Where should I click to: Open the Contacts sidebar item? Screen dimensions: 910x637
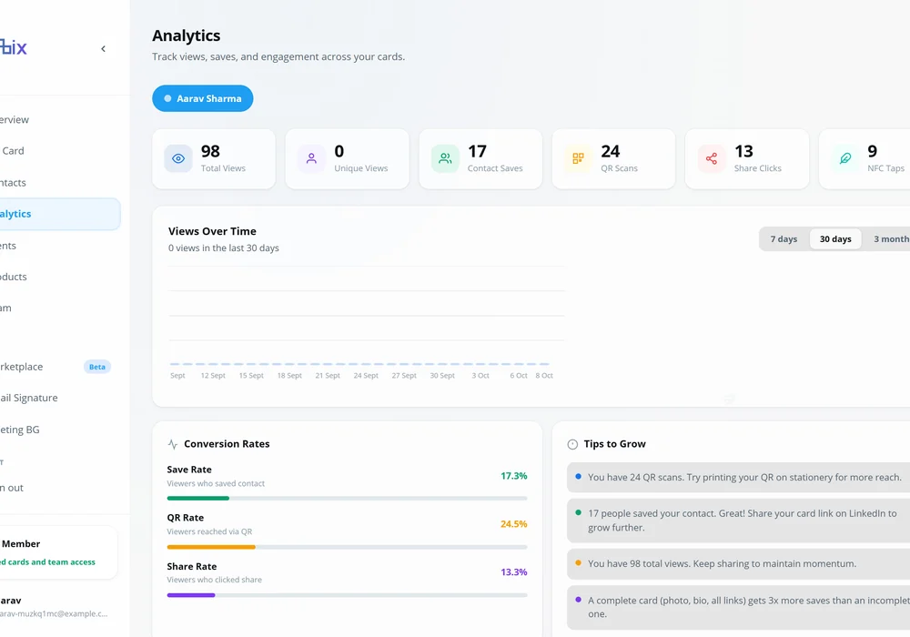point(58,183)
